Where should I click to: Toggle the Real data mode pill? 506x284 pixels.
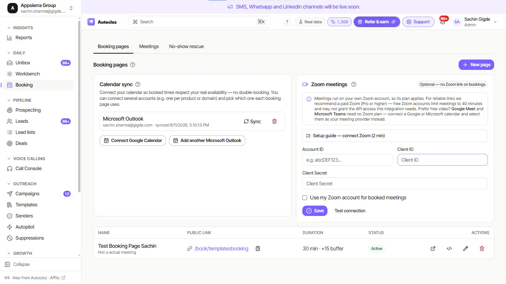coord(310,22)
